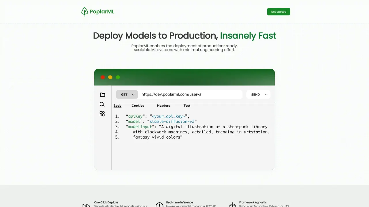
Task: Click the yellow window dot
Action: 110,77
